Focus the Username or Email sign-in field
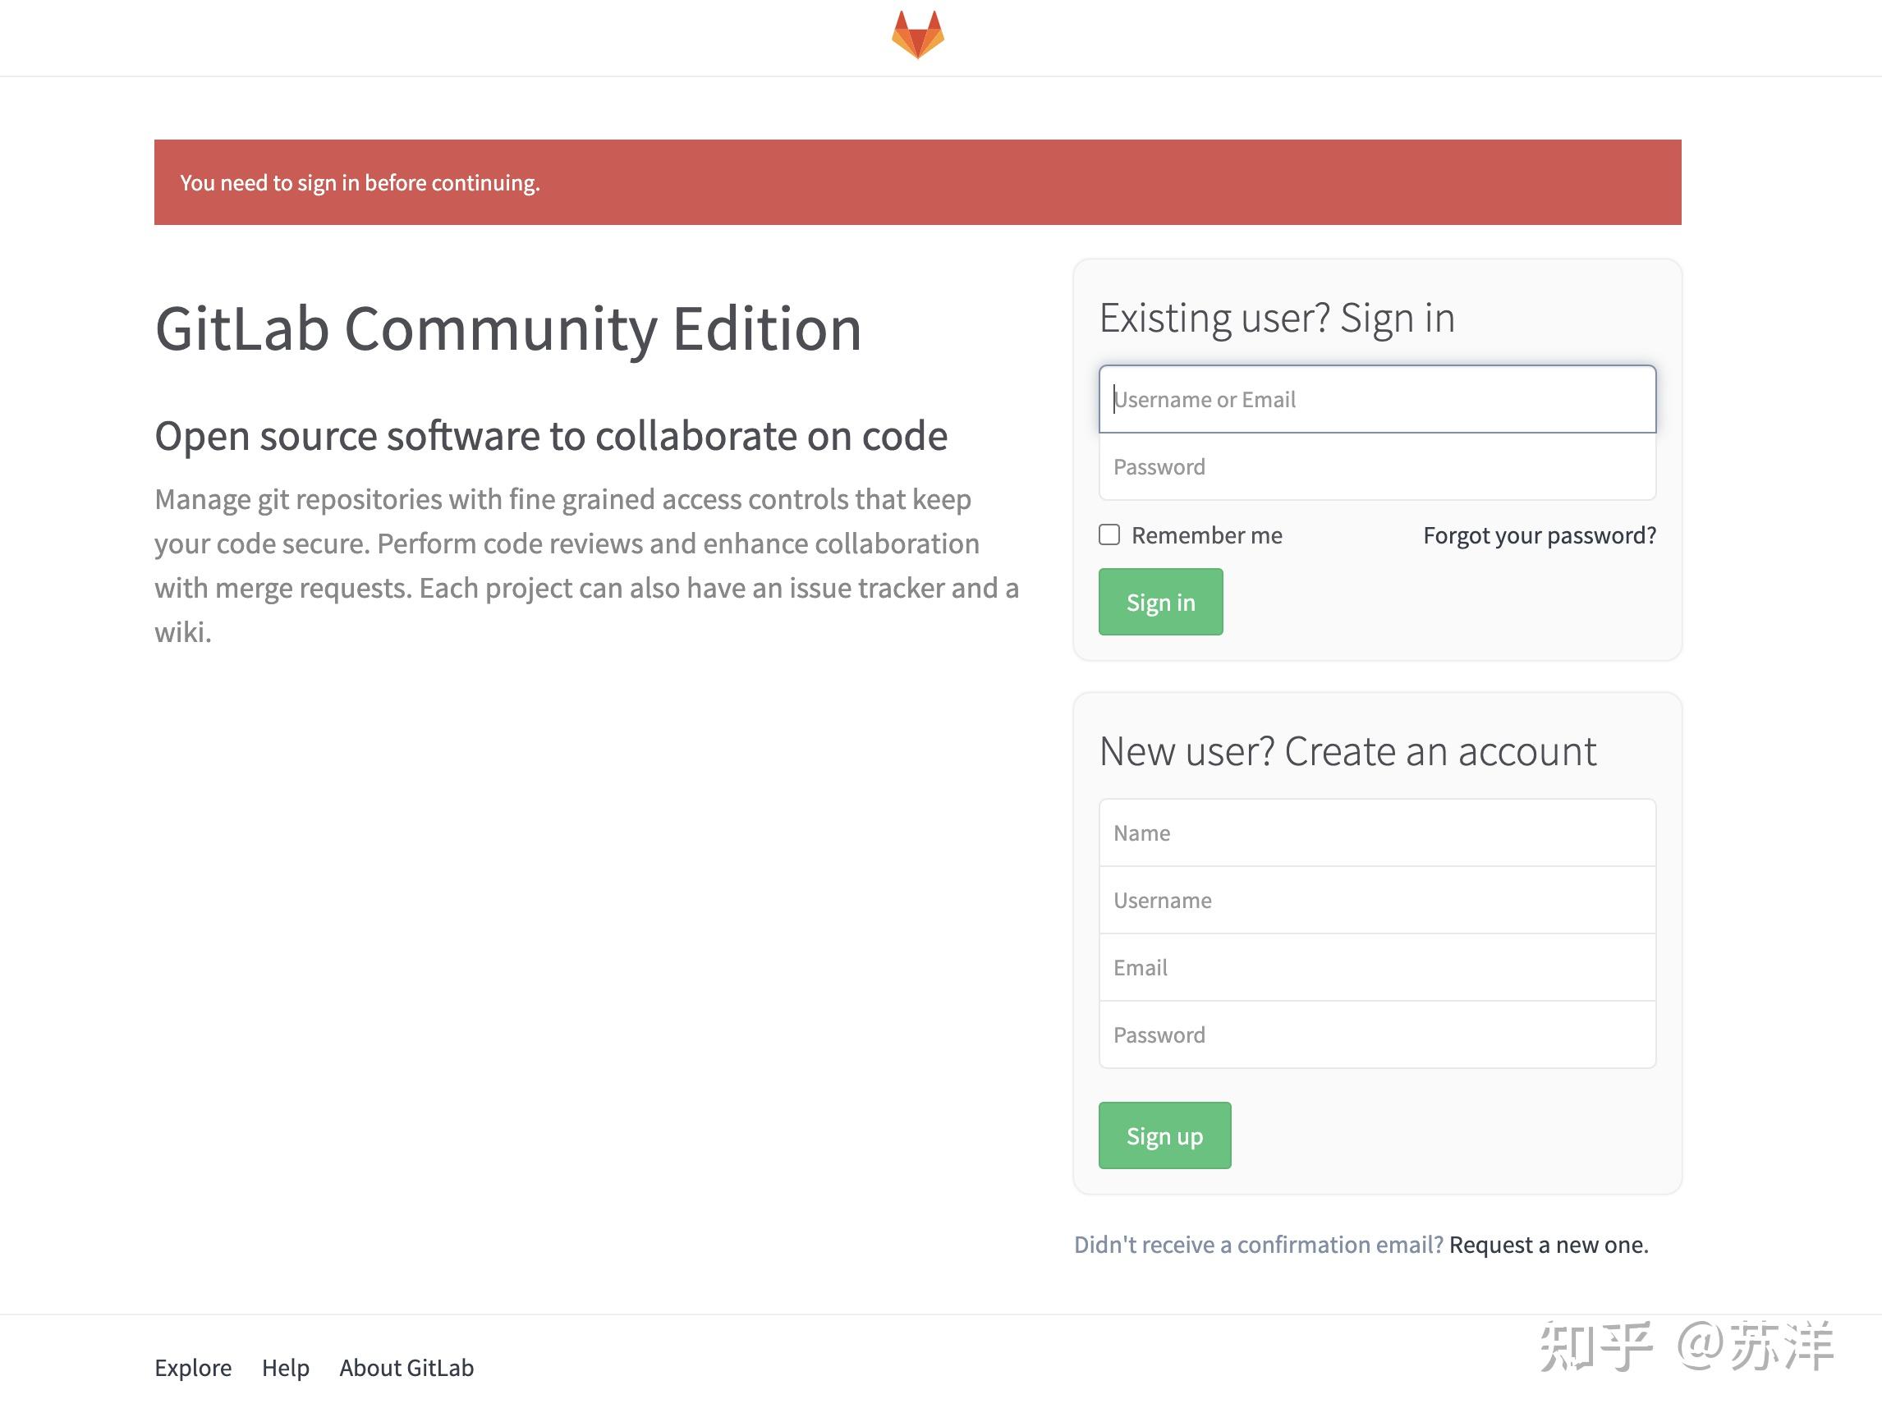 pyautogui.click(x=1377, y=399)
